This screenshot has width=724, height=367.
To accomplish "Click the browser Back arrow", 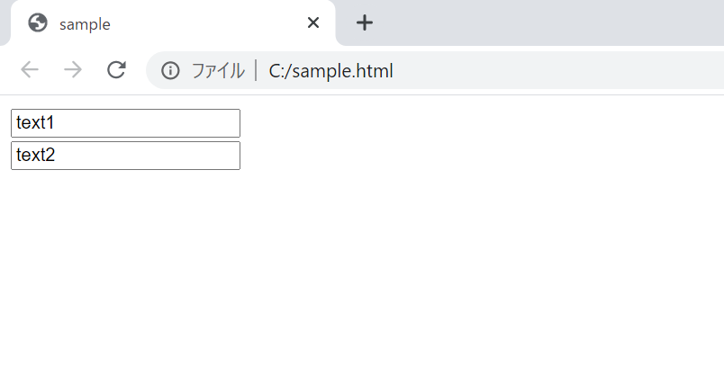I will (30, 70).
